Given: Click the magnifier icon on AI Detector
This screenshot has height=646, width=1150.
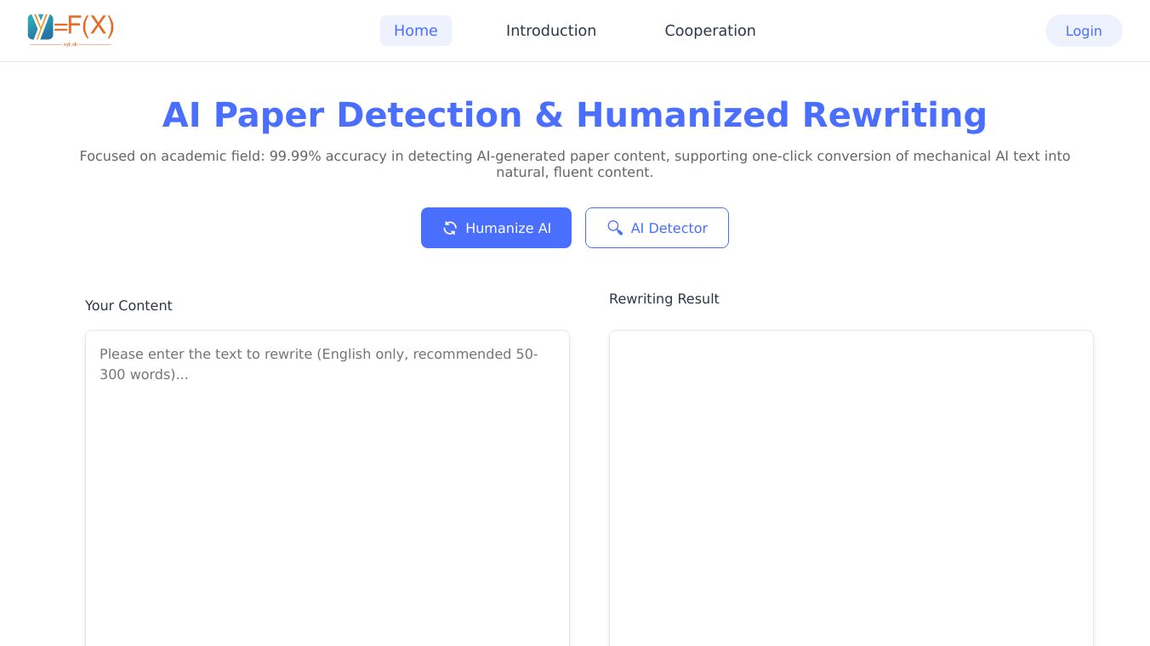Looking at the screenshot, I should point(615,228).
